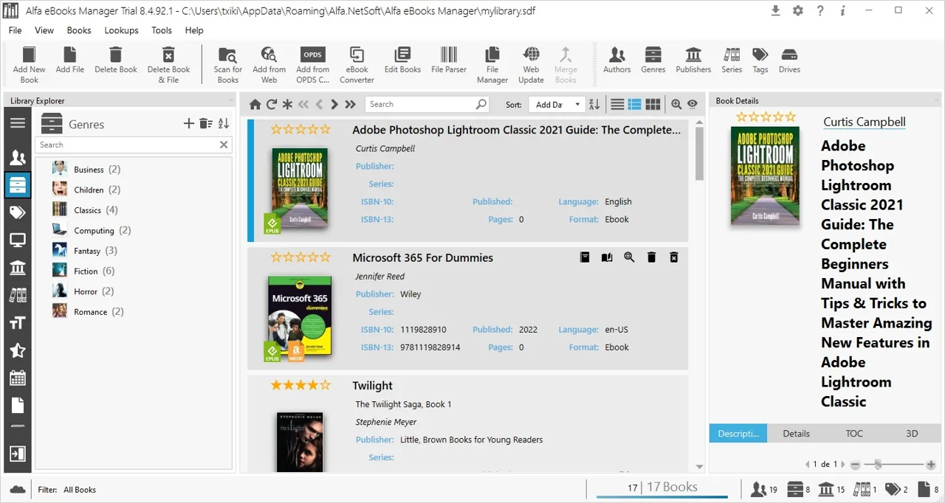Click the Home icon in book list bar
The height and width of the screenshot is (503, 945).
(255, 105)
